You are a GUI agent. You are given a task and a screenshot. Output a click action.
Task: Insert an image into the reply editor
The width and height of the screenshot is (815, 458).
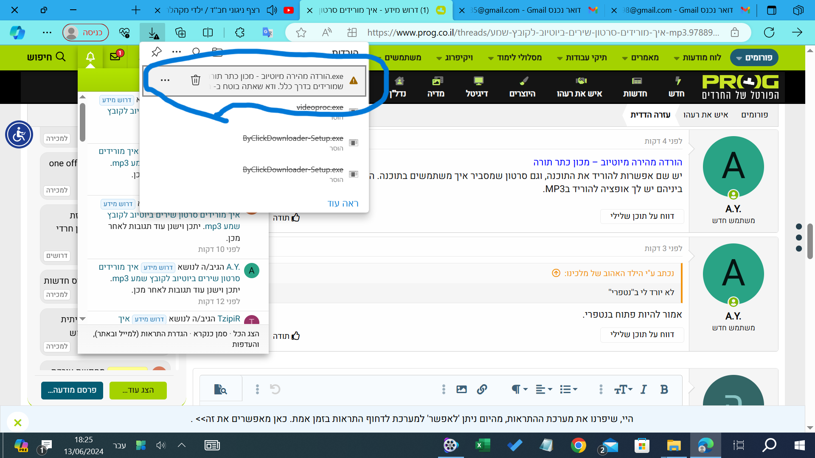[461, 389]
